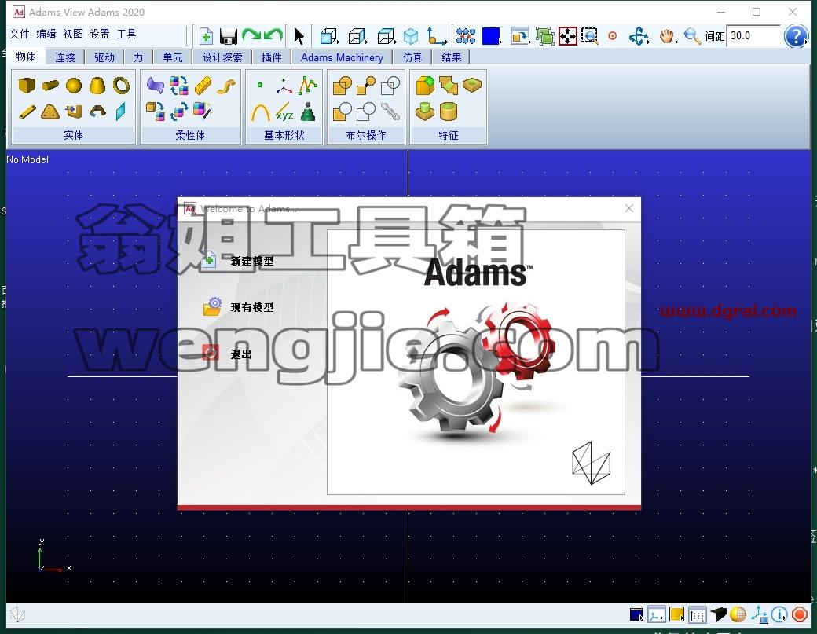
Task: Open the 文件 menu
Action: click(x=20, y=34)
